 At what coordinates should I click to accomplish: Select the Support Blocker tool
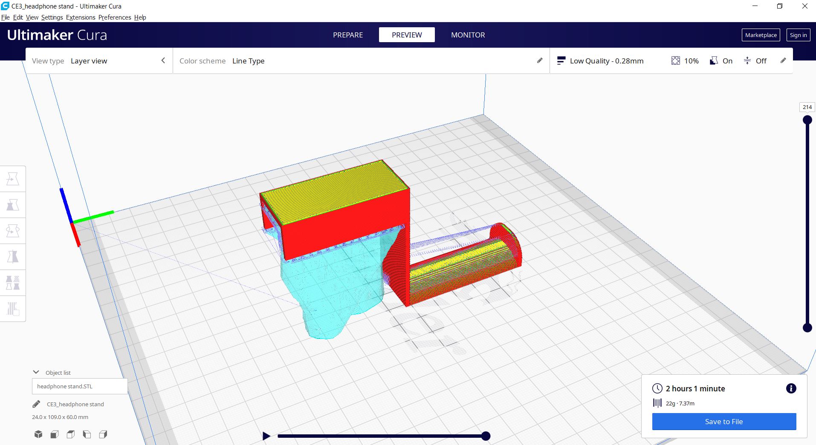pyautogui.click(x=13, y=309)
